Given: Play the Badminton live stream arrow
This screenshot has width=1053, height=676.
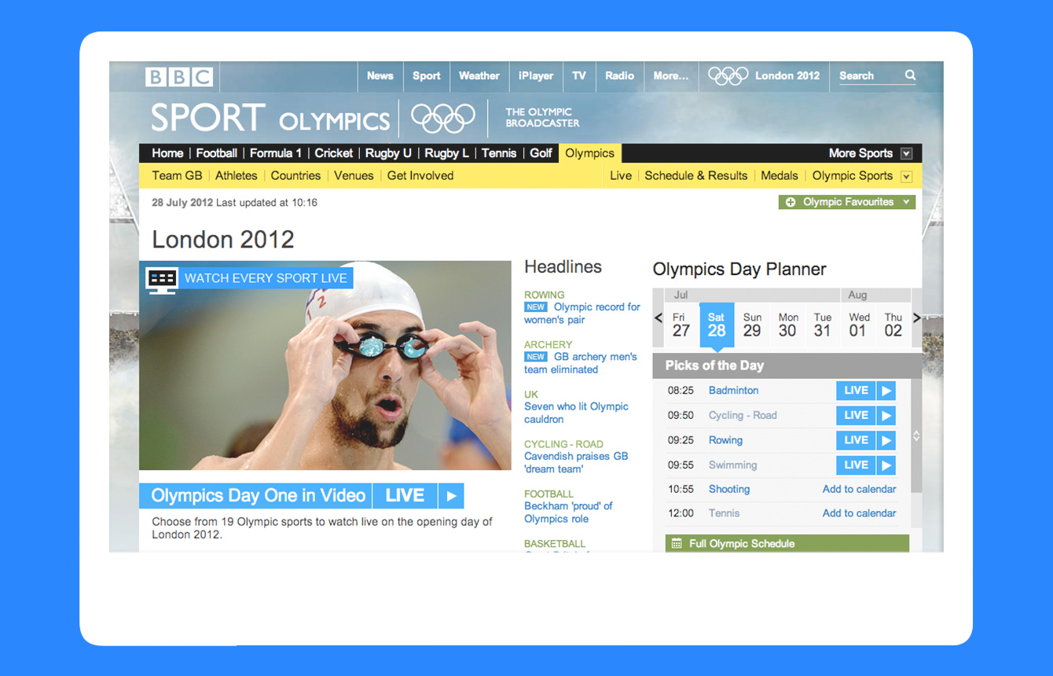Looking at the screenshot, I should tap(886, 391).
